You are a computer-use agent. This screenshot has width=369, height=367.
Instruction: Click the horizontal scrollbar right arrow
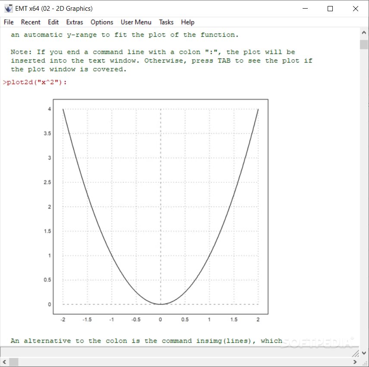(x=355, y=362)
